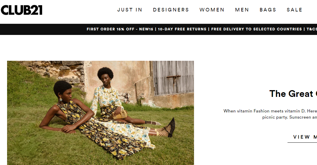Open the JUST IN menu
The width and height of the screenshot is (317, 165).
(x=130, y=10)
